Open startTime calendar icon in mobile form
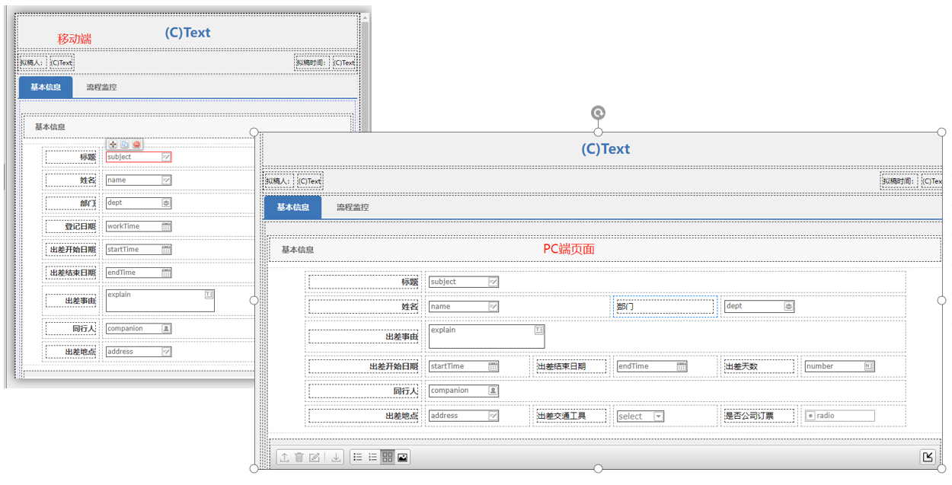Viewport: 952px width, 485px height. click(x=166, y=250)
